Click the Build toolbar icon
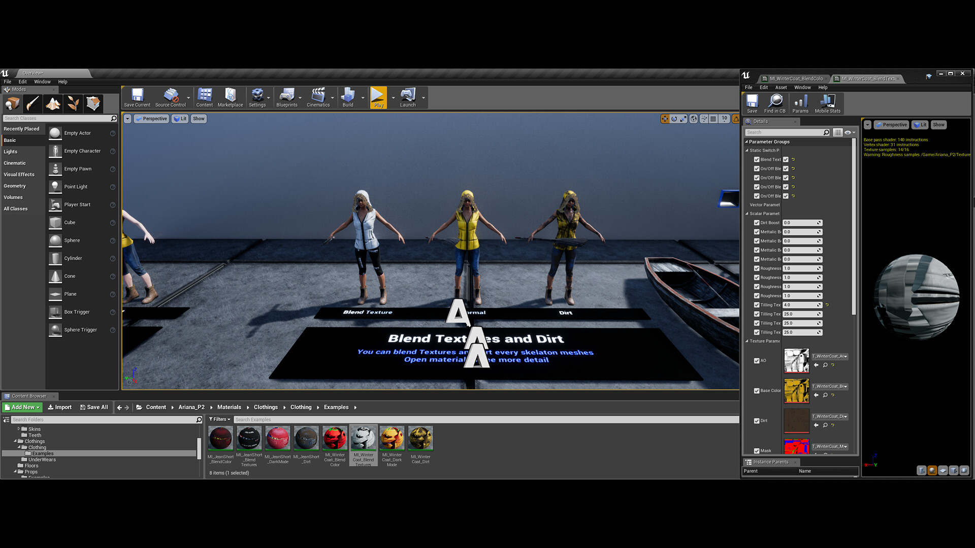Viewport: 975px width, 548px height. tap(348, 97)
